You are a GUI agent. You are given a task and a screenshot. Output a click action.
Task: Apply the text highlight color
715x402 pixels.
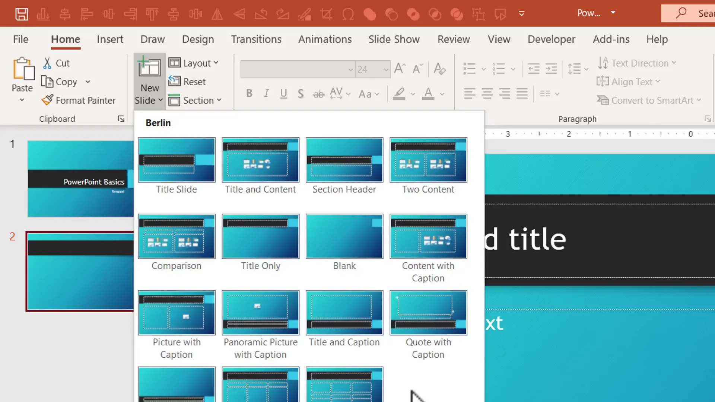click(399, 94)
